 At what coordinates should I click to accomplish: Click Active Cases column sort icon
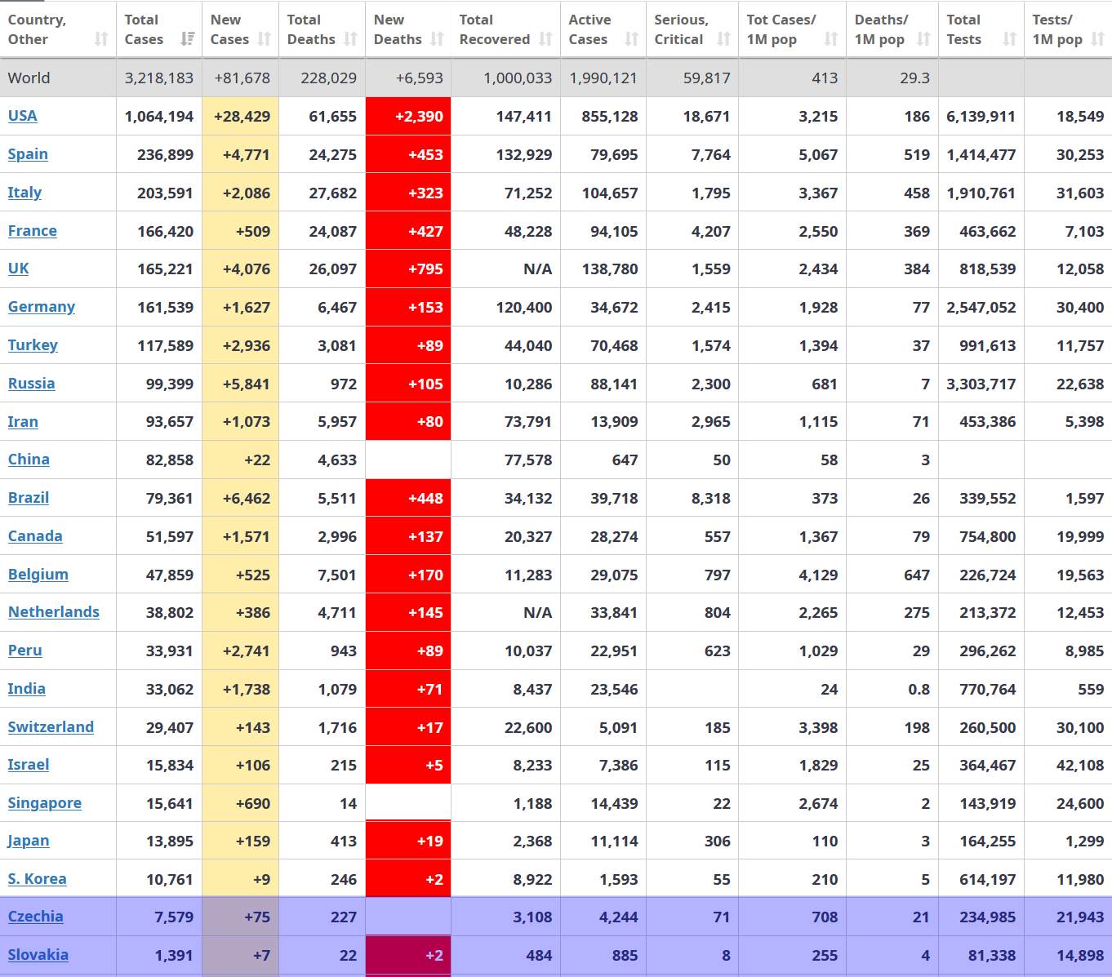coord(631,39)
